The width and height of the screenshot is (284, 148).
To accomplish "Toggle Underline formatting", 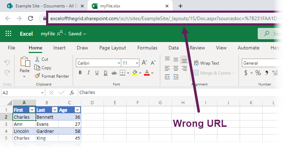I will 97,73.
